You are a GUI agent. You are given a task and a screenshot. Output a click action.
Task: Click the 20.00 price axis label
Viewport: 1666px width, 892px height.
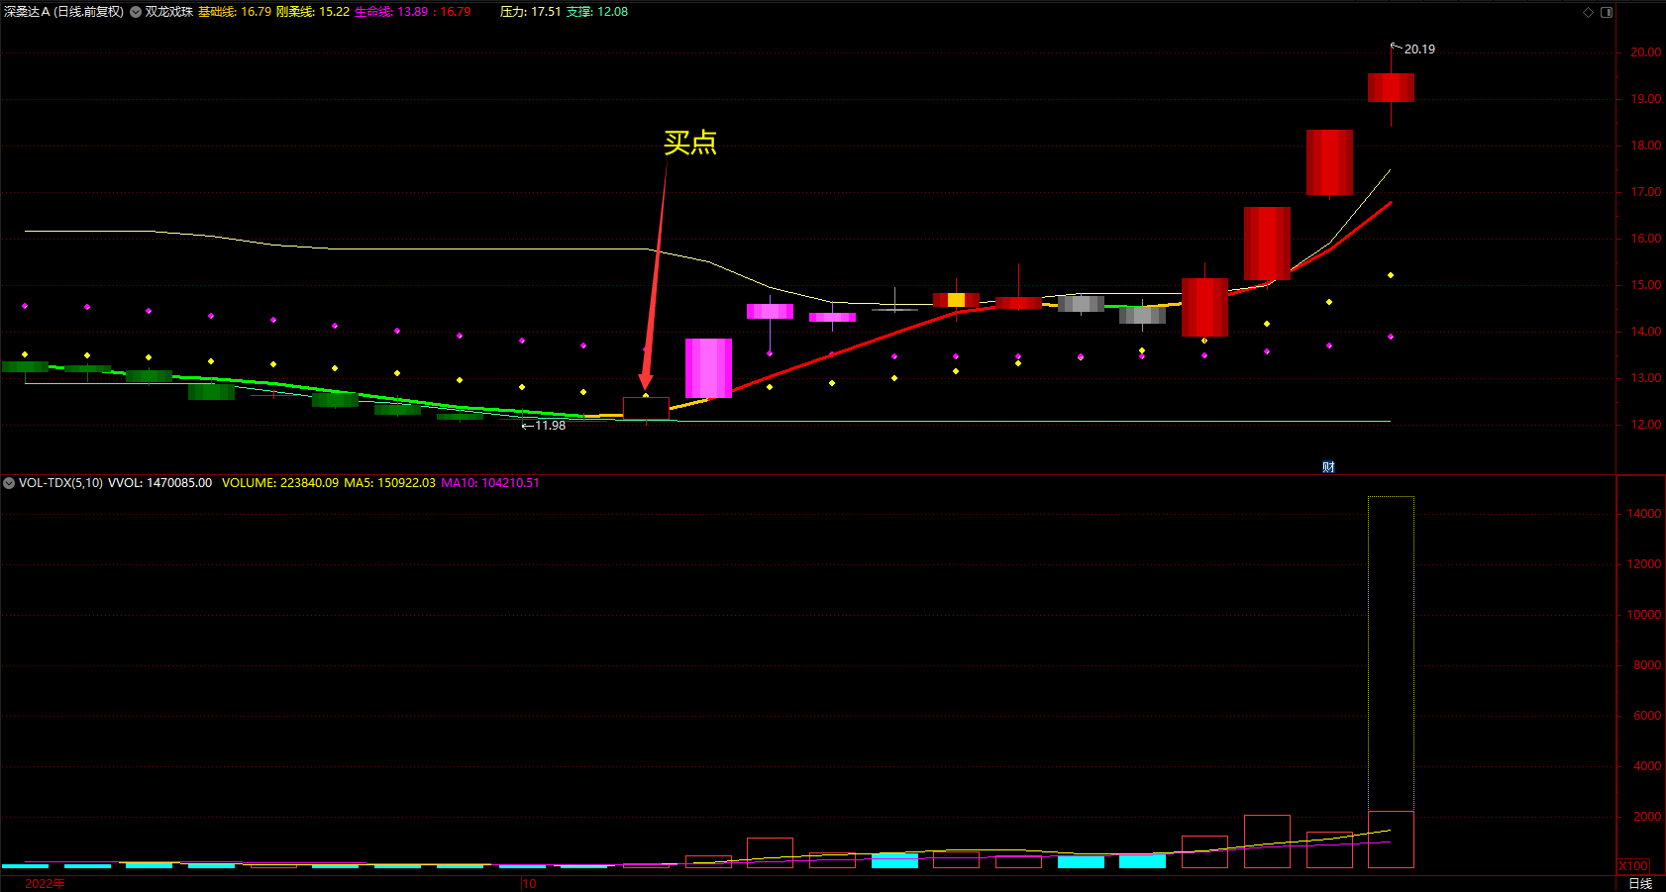(x=1646, y=52)
